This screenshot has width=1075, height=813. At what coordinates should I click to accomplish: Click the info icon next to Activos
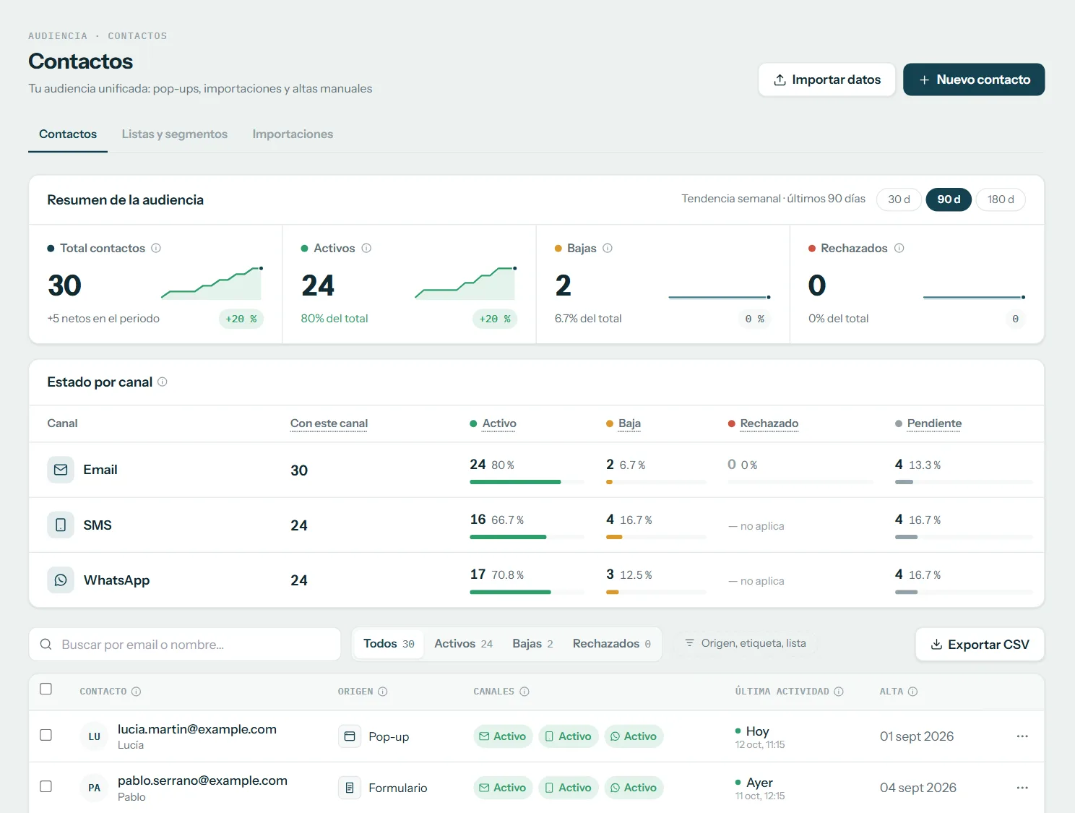pos(366,248)
